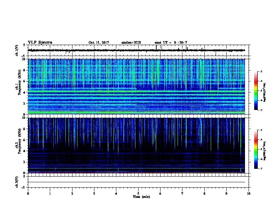Click the ch.1 spectrogram panel
This screenshot has height=217, width=280.
(x=136, y=87)
